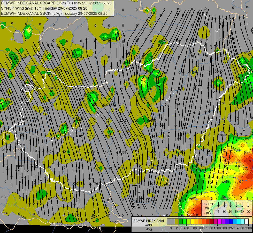This screenshot has width=253, height=233.
Task: Click the 55.7 value near the southern border
Action: [x=167, y=168]
